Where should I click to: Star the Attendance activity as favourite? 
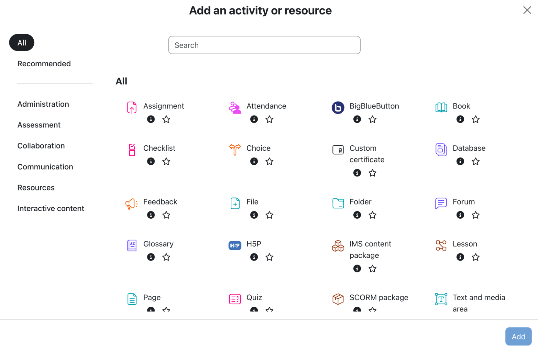click(x=269, y=119)
